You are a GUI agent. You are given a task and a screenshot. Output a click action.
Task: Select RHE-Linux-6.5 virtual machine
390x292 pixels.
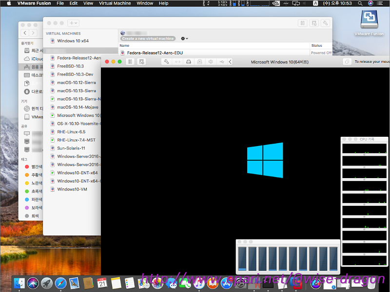[71, 131]
